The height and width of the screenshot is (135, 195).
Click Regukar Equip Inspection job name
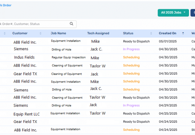coord(69,57)
